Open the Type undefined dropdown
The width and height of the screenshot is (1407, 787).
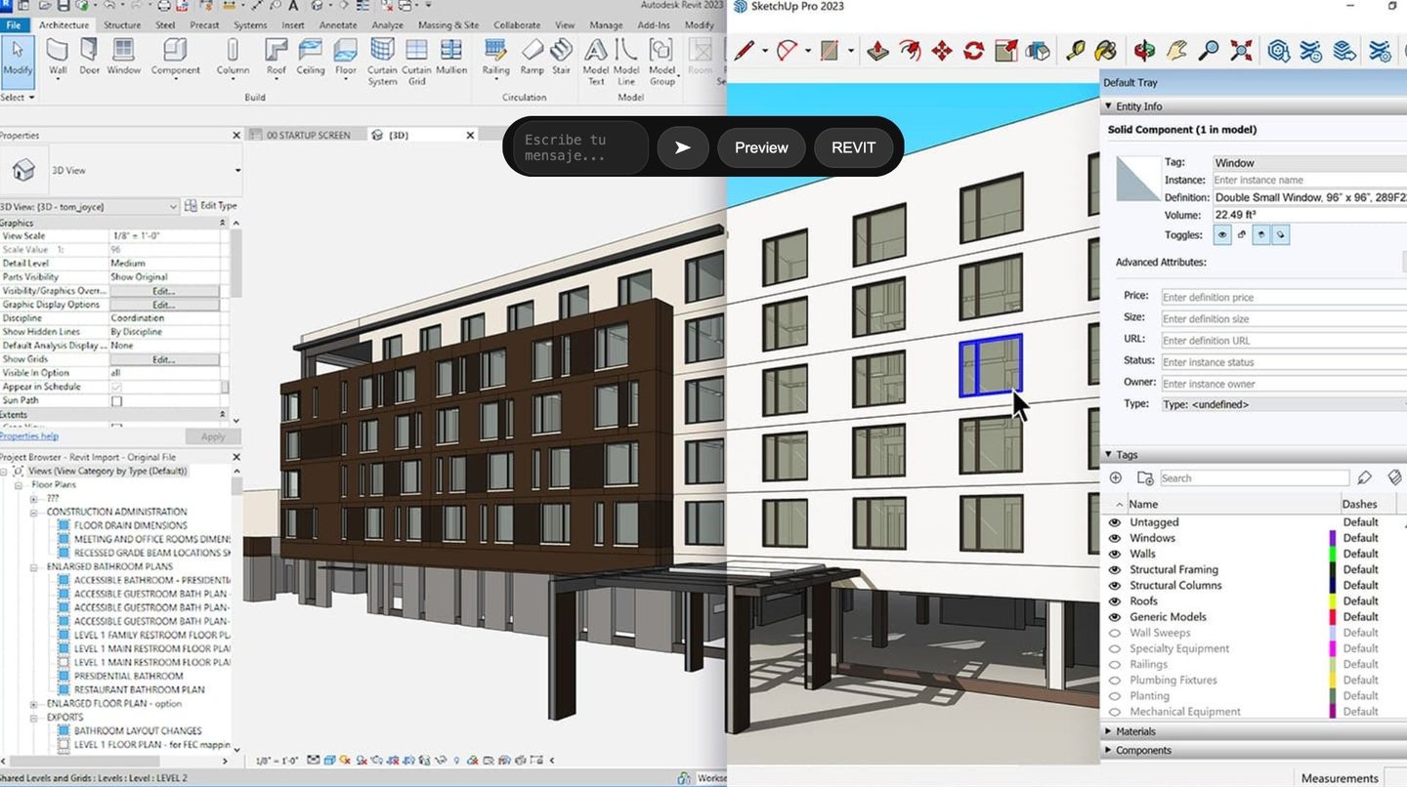point(1284,404)
